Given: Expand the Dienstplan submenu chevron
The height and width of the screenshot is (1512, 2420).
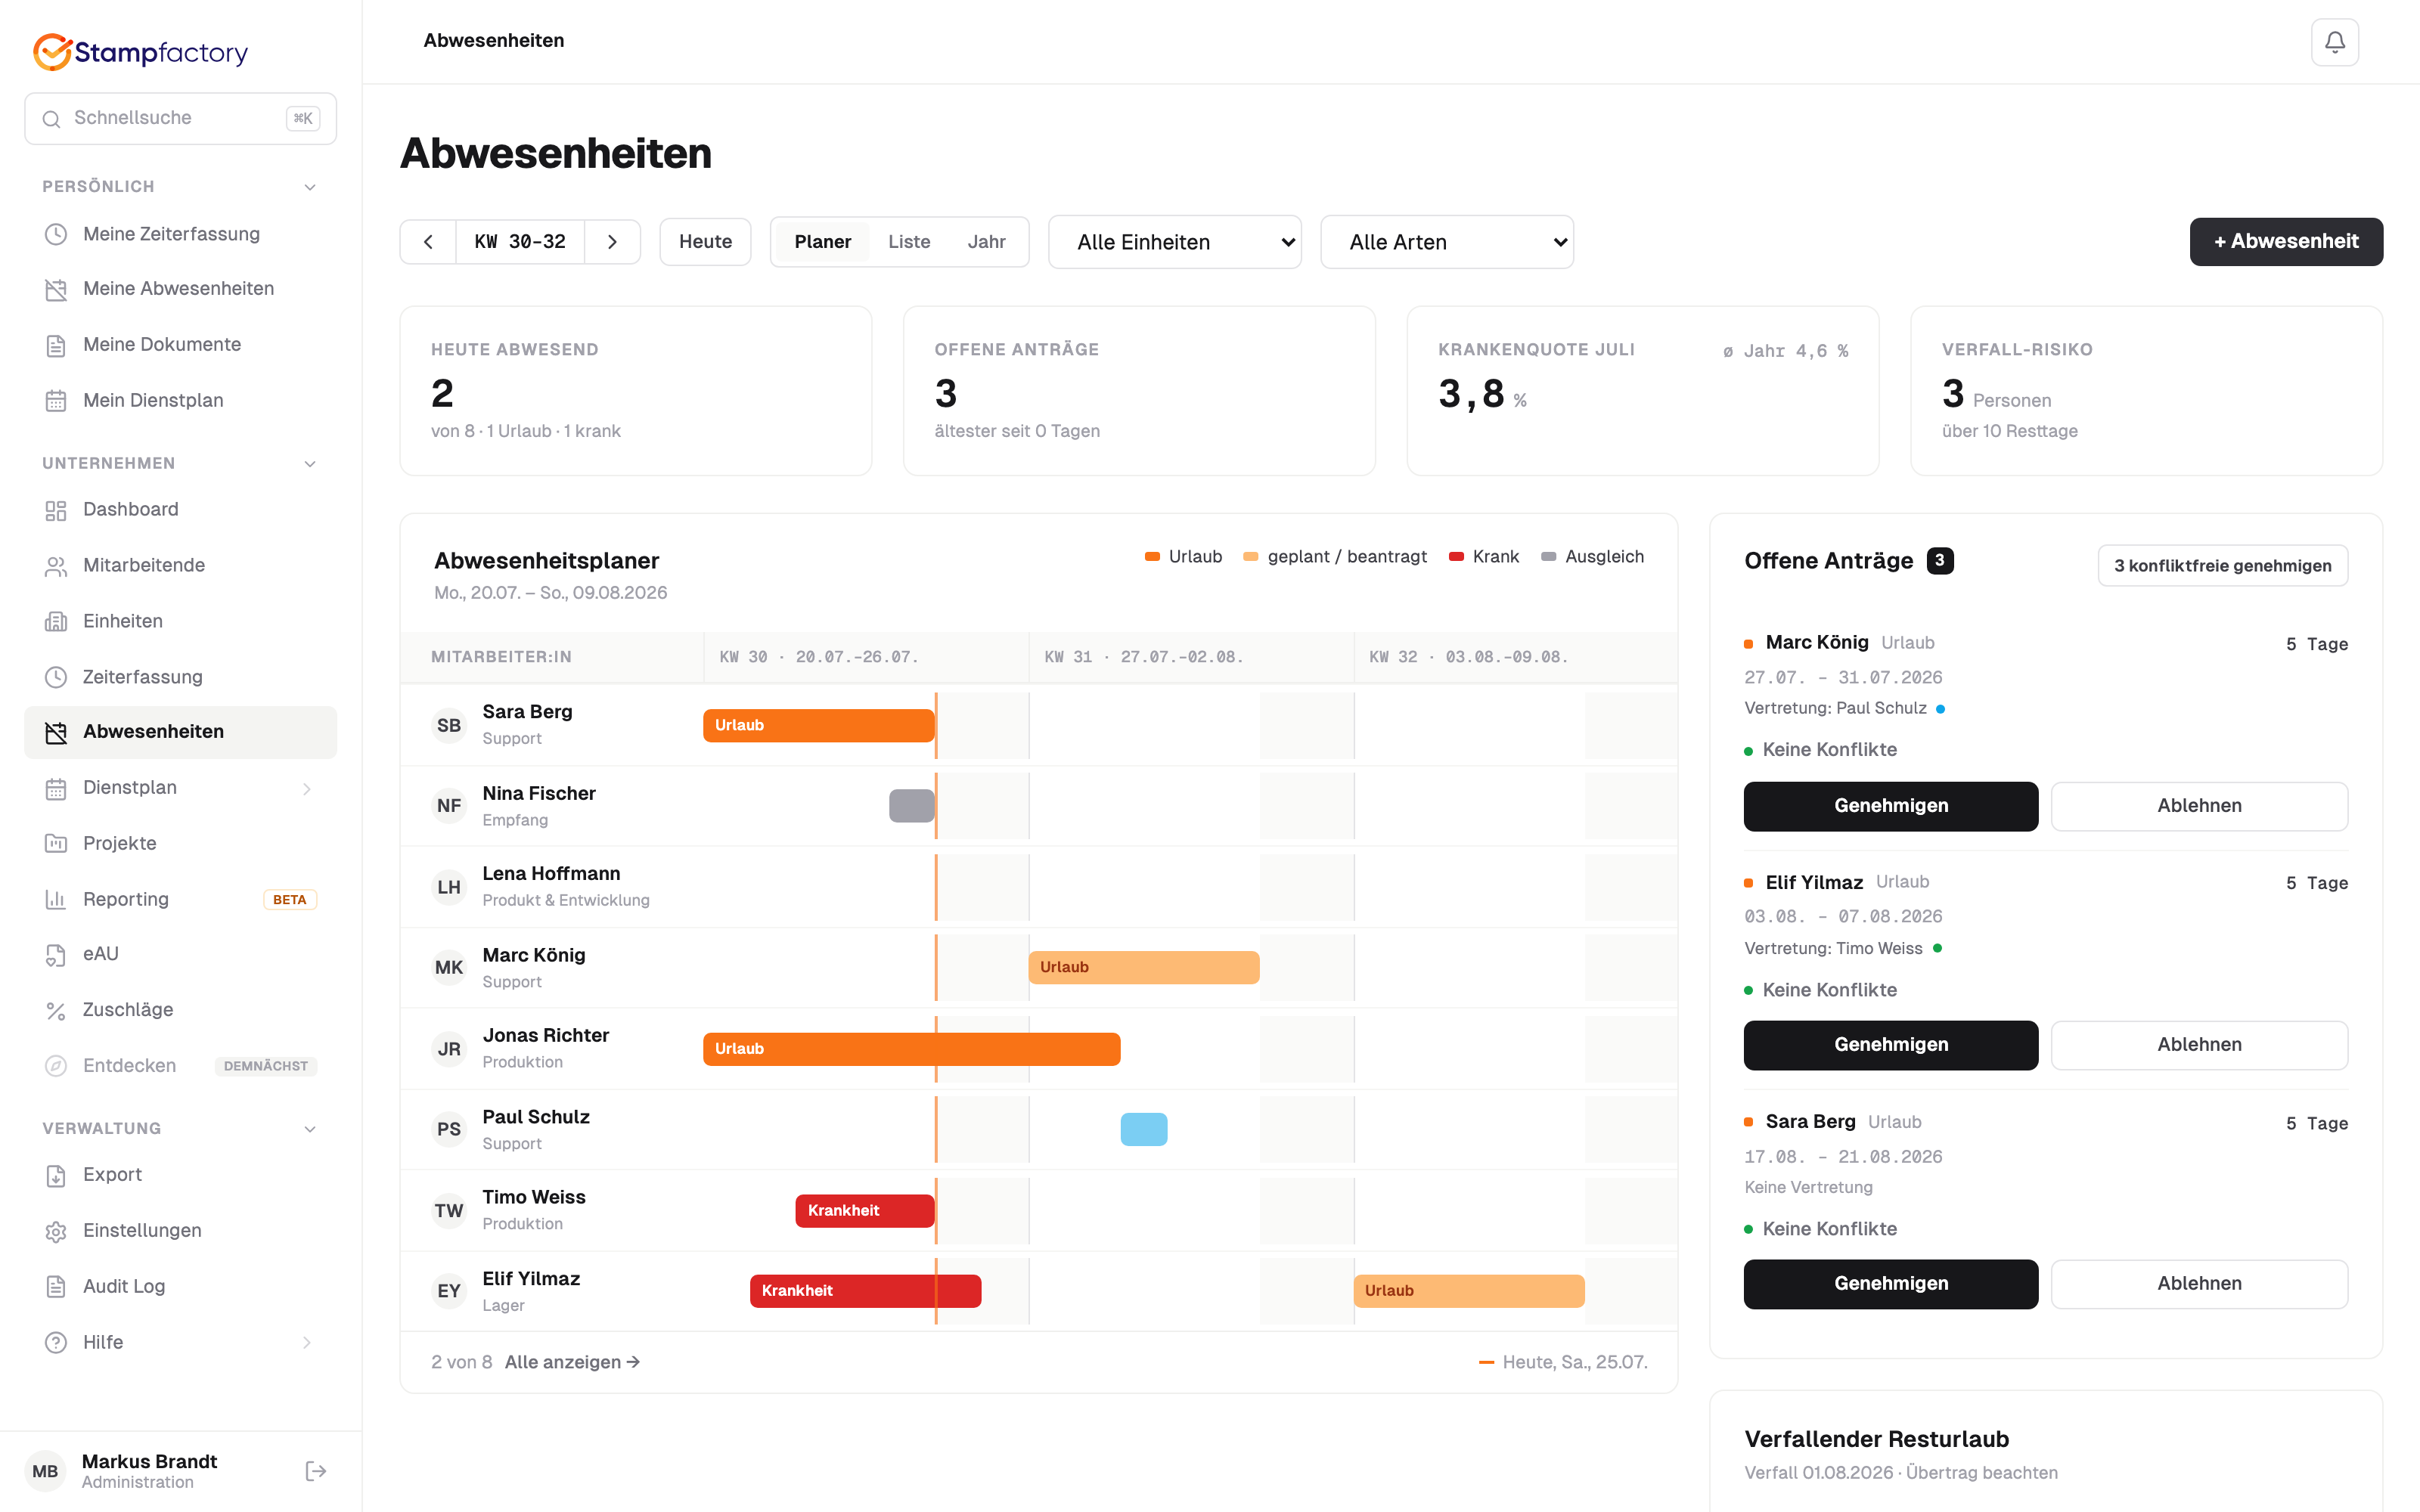Looking at the screenshot, I should pos(307,788).
